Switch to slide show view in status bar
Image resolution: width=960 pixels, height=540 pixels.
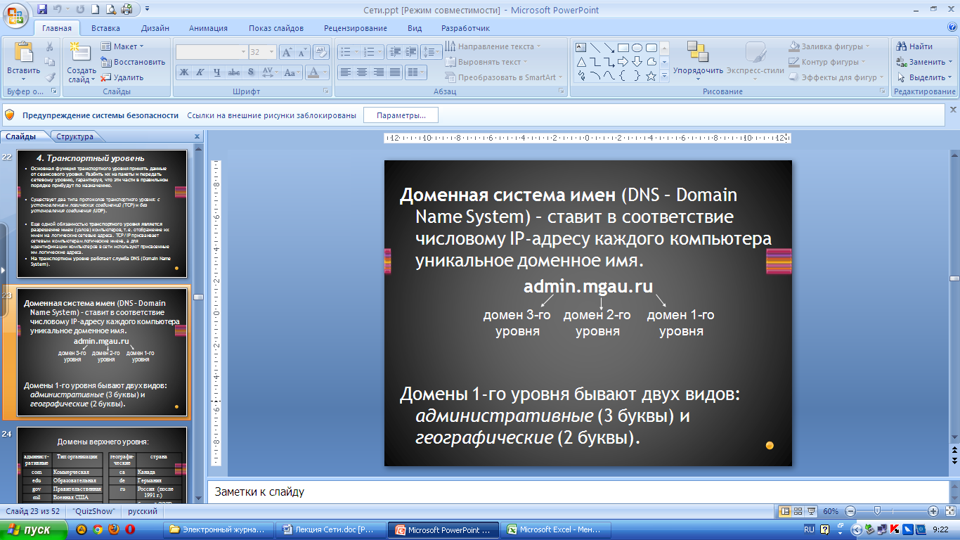812,511
